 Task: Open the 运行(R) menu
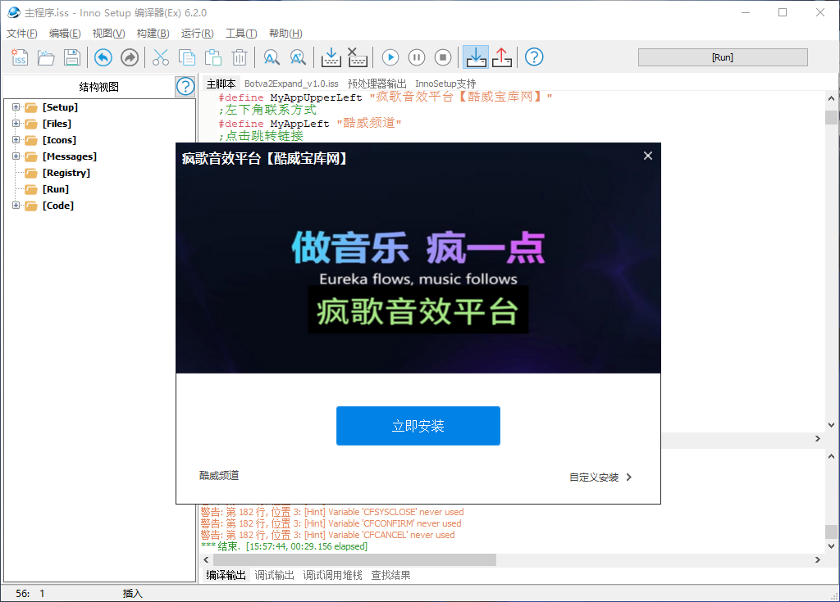coord(197,34)
